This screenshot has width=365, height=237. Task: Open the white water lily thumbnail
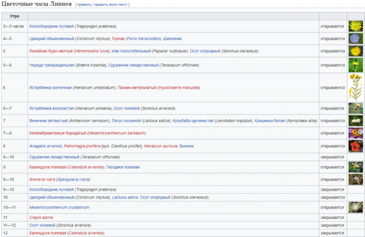[x=356, y=121]
